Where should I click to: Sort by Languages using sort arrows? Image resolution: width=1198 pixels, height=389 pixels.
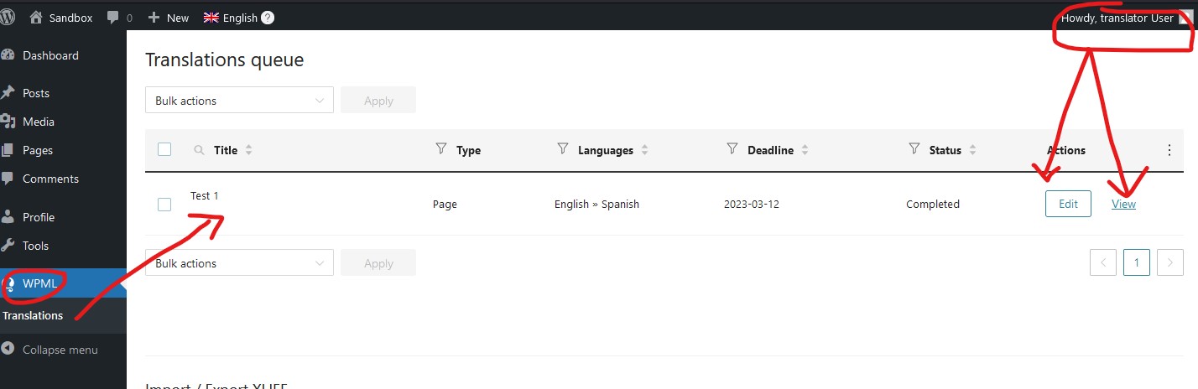pyautogui.click(x=644, y=150)
